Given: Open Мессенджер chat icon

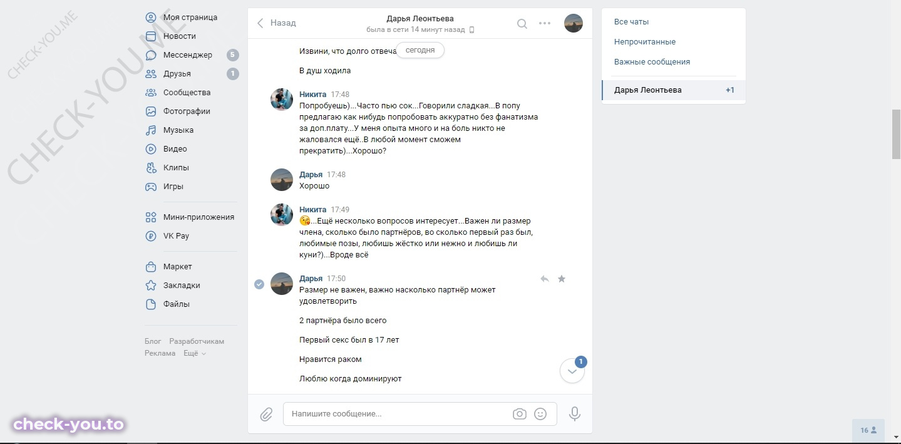Looking at the screenshot, I should 151,55.
